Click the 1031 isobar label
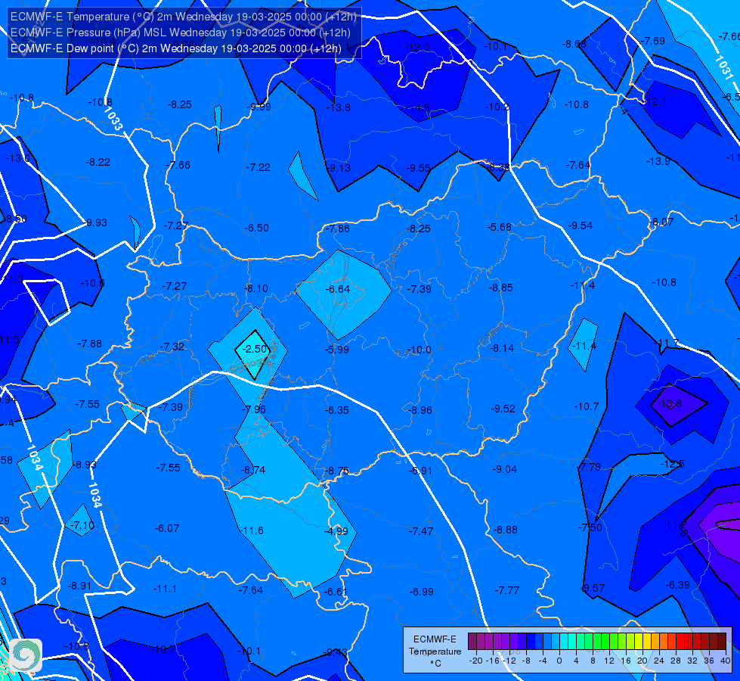The height and width of the screenshot is (681, 740). [723, 67]
